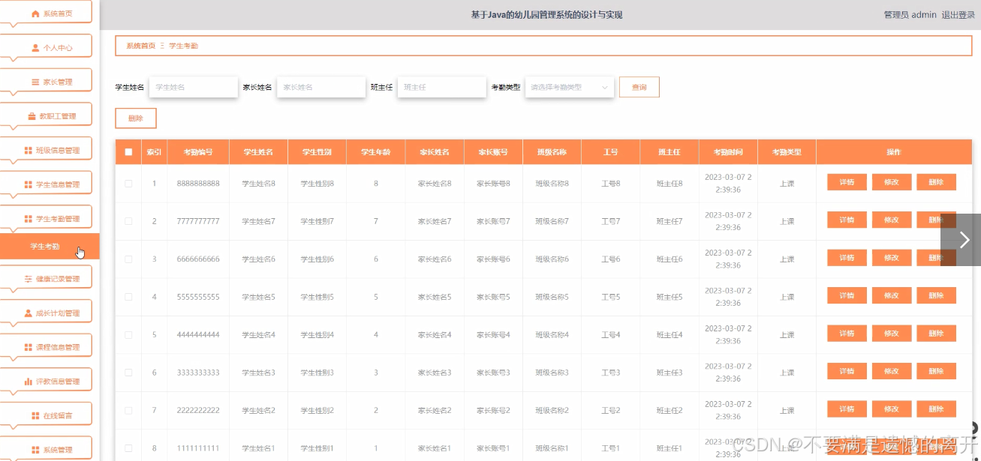
Task: Click 修改 for 学生姓名3
Action: (x=892, y=371)
